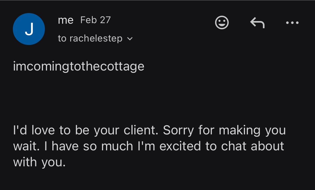Add an emoji reaction to this email
Image resolution: width=315 pixels, height=190 pixels.
[x=222, y=23]
